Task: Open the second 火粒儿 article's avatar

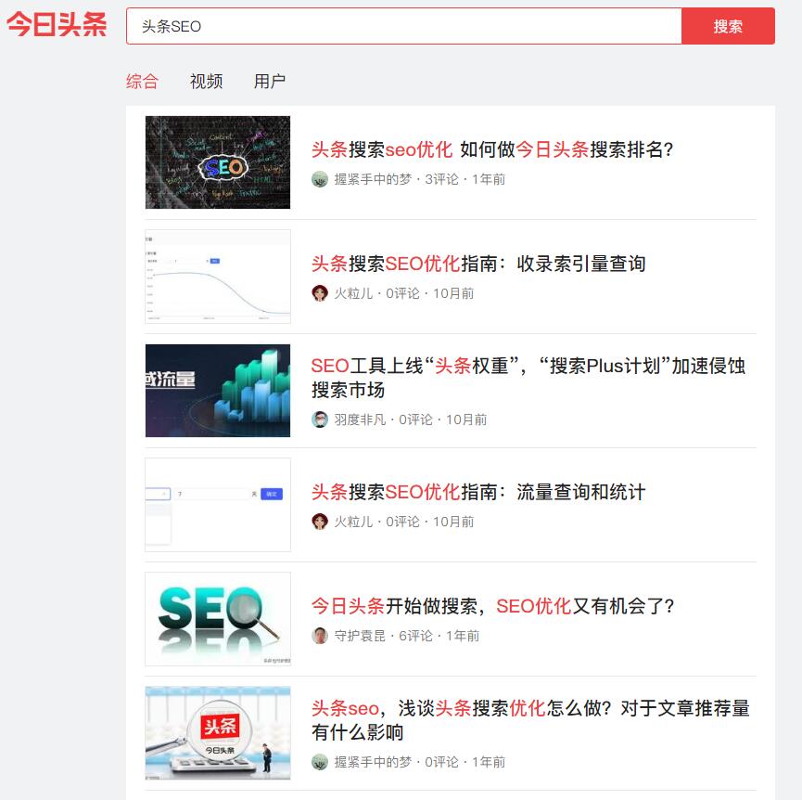Action: [319, 522]
